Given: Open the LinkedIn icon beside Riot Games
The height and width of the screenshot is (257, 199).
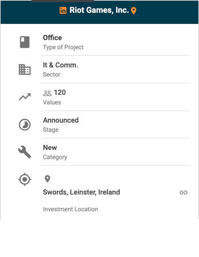Looking at the screenshot, I should (x=63, y=11).
